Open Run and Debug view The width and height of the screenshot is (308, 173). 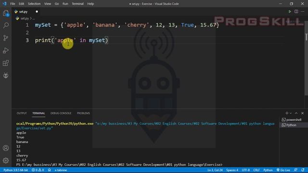pos(6,50)
